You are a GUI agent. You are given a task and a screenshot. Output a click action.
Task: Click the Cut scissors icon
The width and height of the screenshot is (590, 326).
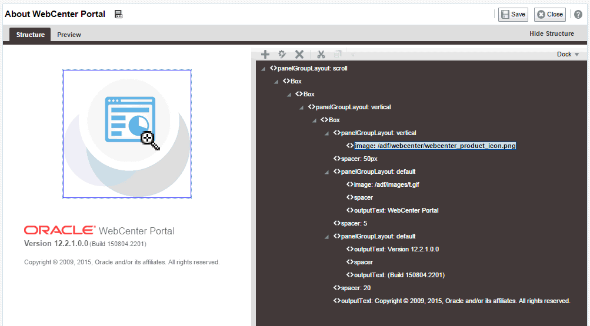[321, 54]
